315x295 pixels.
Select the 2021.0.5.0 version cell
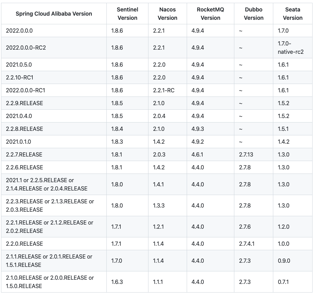click(x=19, y=65)
